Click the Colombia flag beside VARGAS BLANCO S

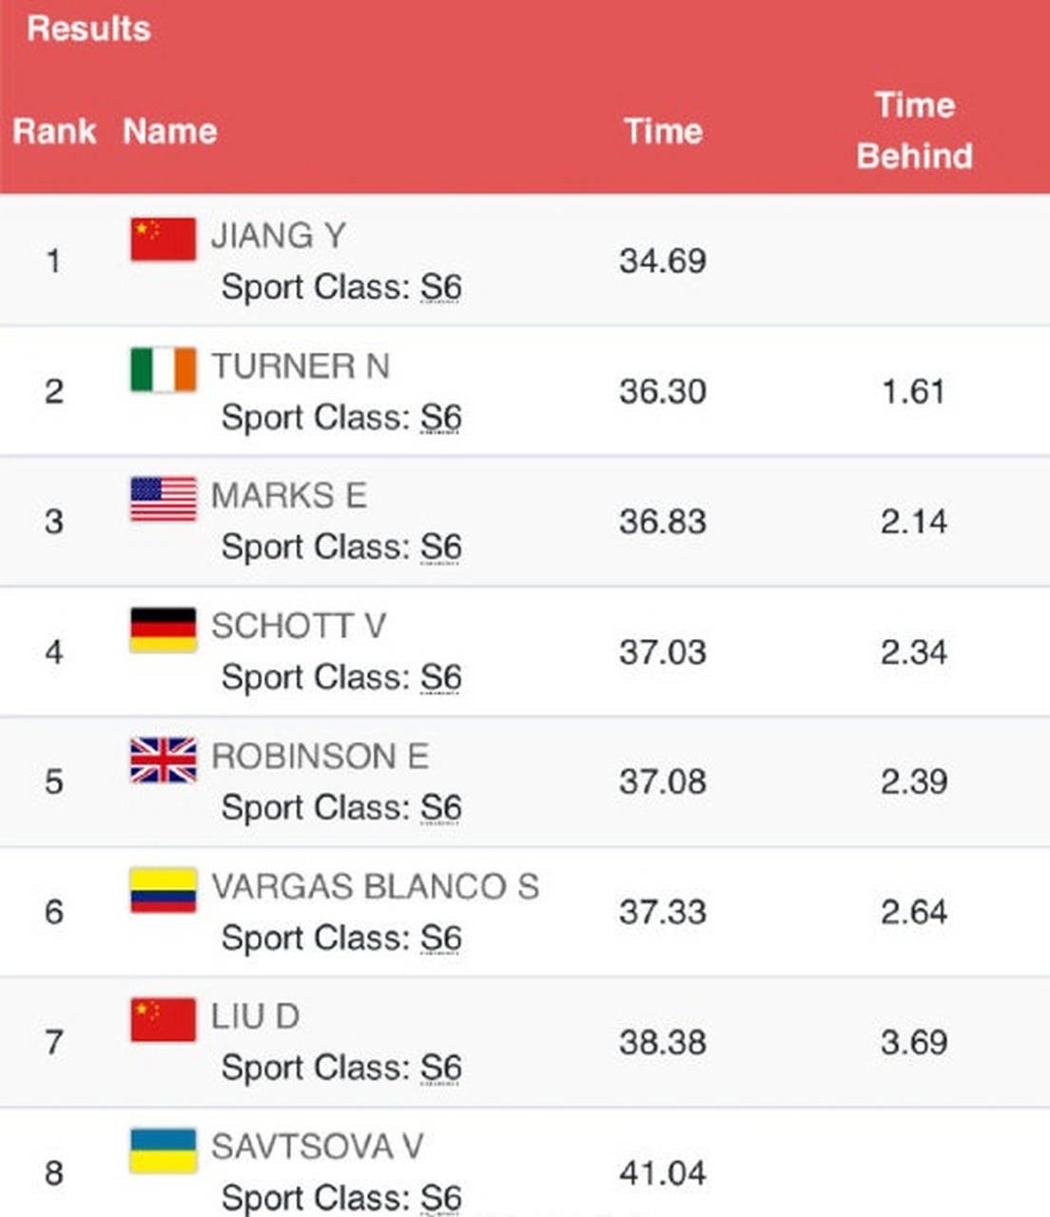pos(163,890)
